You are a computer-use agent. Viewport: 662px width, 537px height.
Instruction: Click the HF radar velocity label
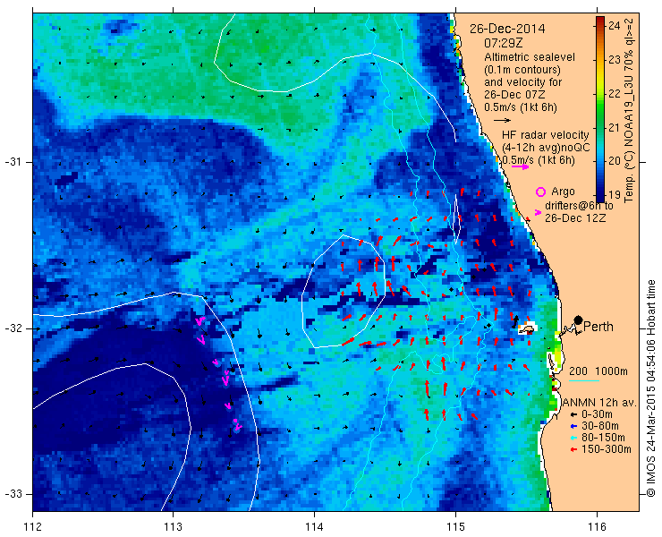(546, 135)
